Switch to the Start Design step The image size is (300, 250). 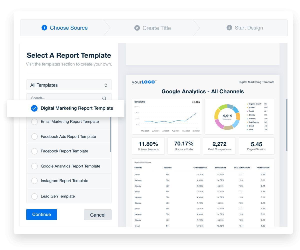point(248,28)
